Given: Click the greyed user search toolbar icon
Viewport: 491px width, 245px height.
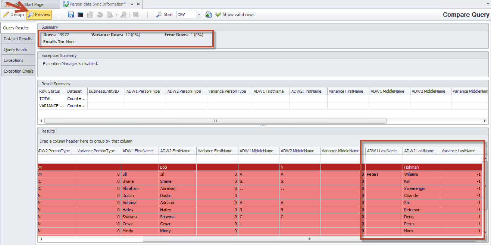Looking at the screenshot, I should (123, 15).
